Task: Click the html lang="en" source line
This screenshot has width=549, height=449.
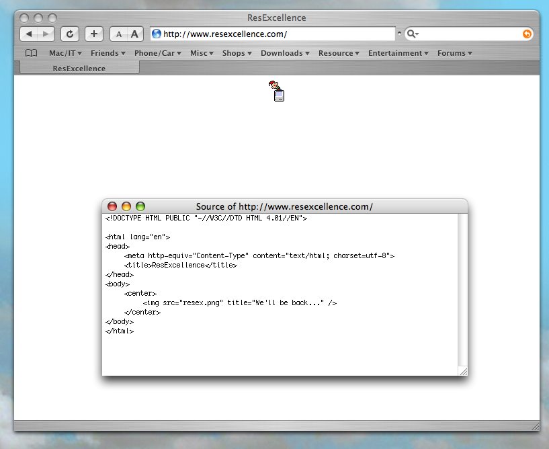Action: pyautogui.click(x=138, y=237)
